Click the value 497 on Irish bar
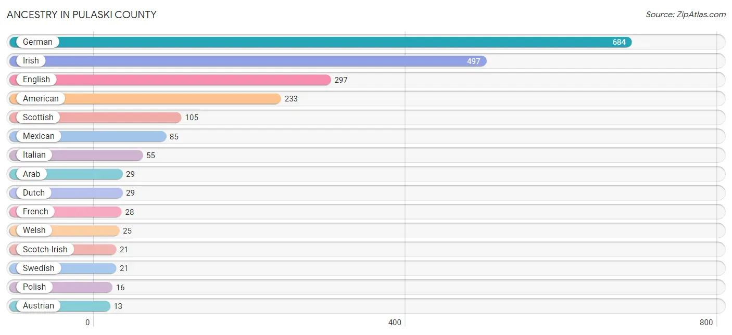 pos(473,61)
